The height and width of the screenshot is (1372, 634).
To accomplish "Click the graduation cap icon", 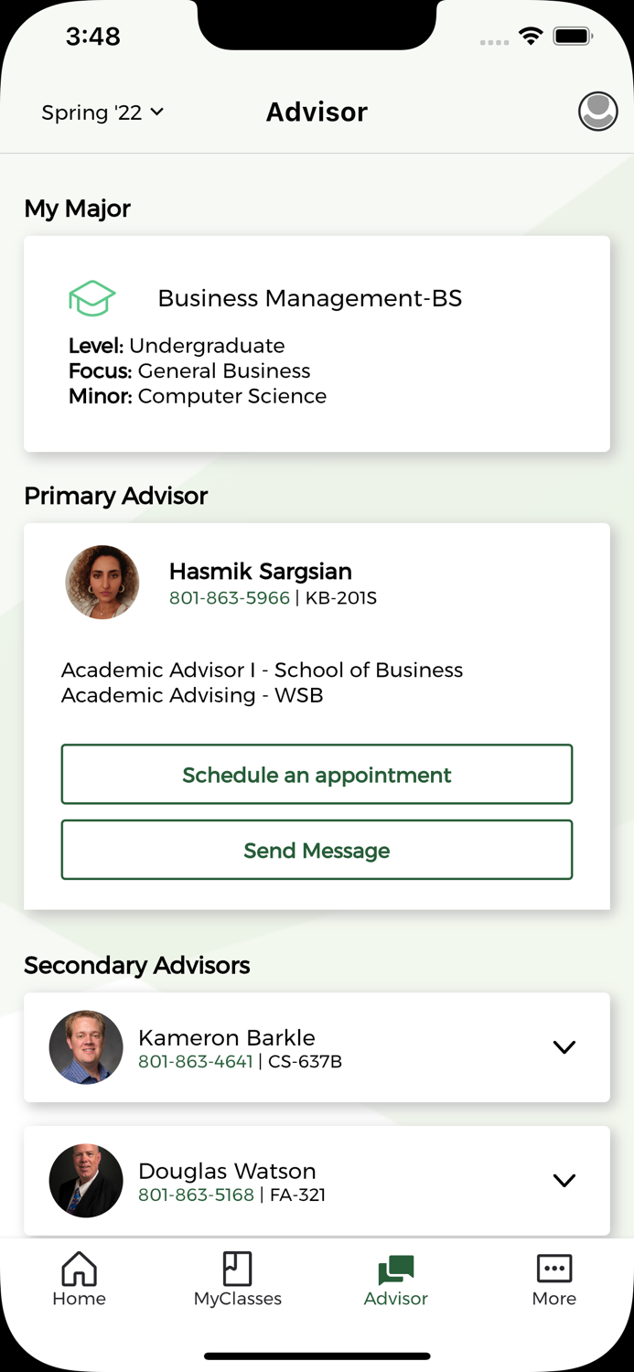I will coord(91,297).
